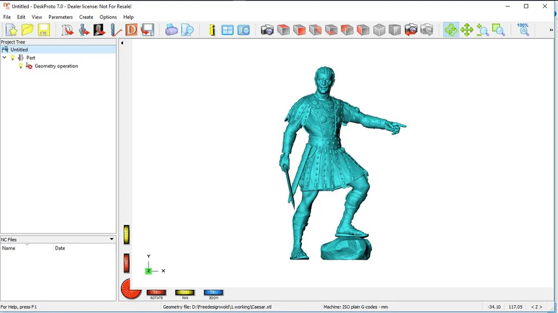Click 'Machine: ISO plain G-codes - mm' status
The width and height of the screenshot is (558, 313).
[355, 307]
